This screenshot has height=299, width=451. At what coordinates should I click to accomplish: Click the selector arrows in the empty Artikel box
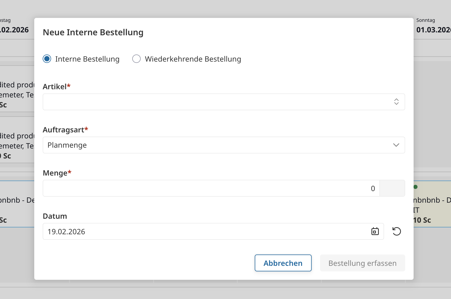click(x=396, y=102)
